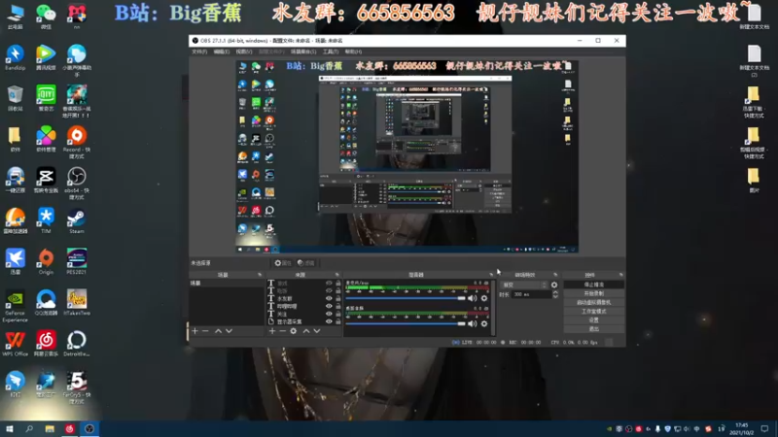Open the WPS Office desktop icon
Image resolution: width=778 pixels, height=437 pixels.
[x=15, y=344]
